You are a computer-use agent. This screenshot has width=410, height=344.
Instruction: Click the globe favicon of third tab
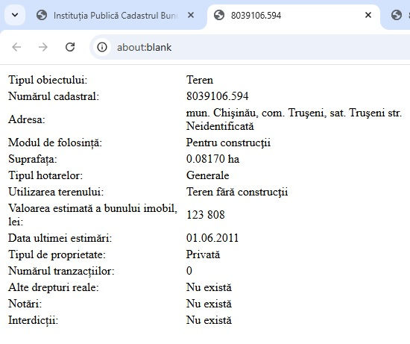coord(397,15)
